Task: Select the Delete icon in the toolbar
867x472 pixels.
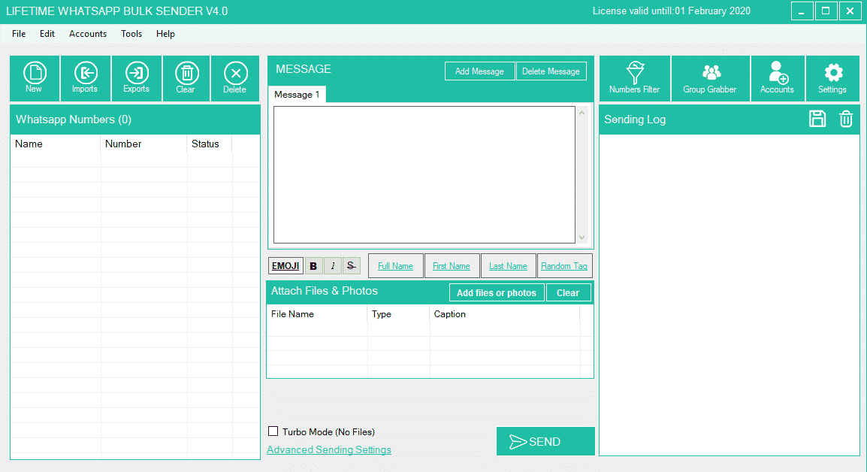Action: [x=235, y=77]
